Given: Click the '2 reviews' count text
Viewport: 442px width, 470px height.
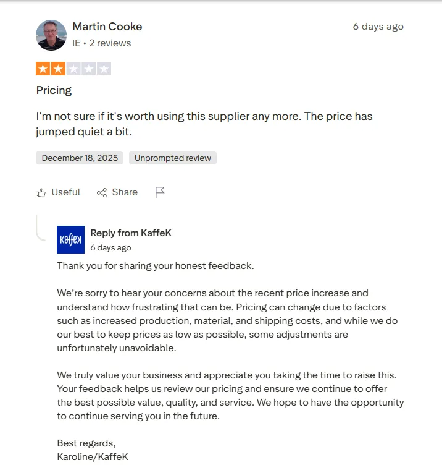Looking at the screenshot, I should point(110,43).
